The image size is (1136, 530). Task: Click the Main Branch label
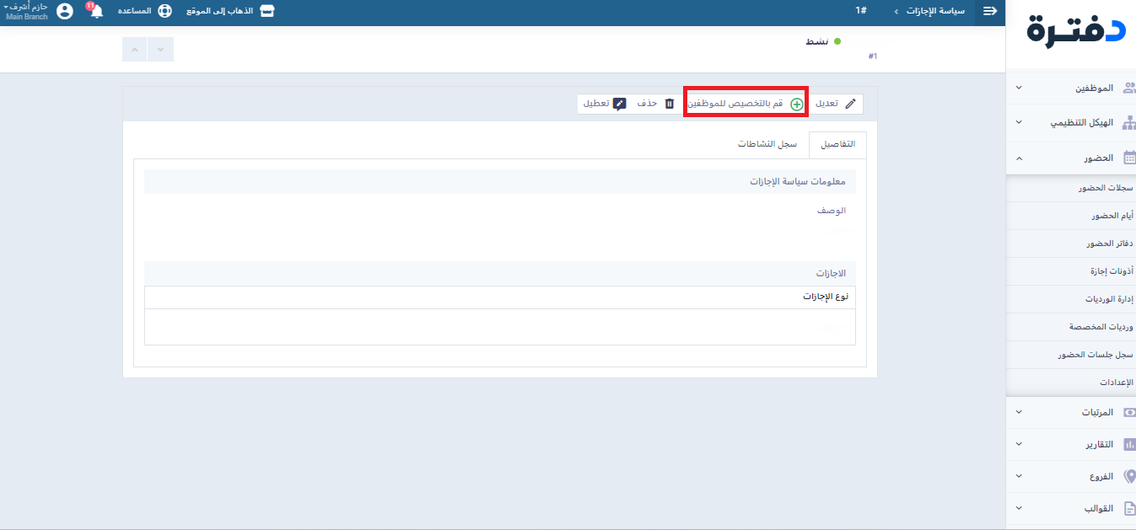(x=27, y=17)
